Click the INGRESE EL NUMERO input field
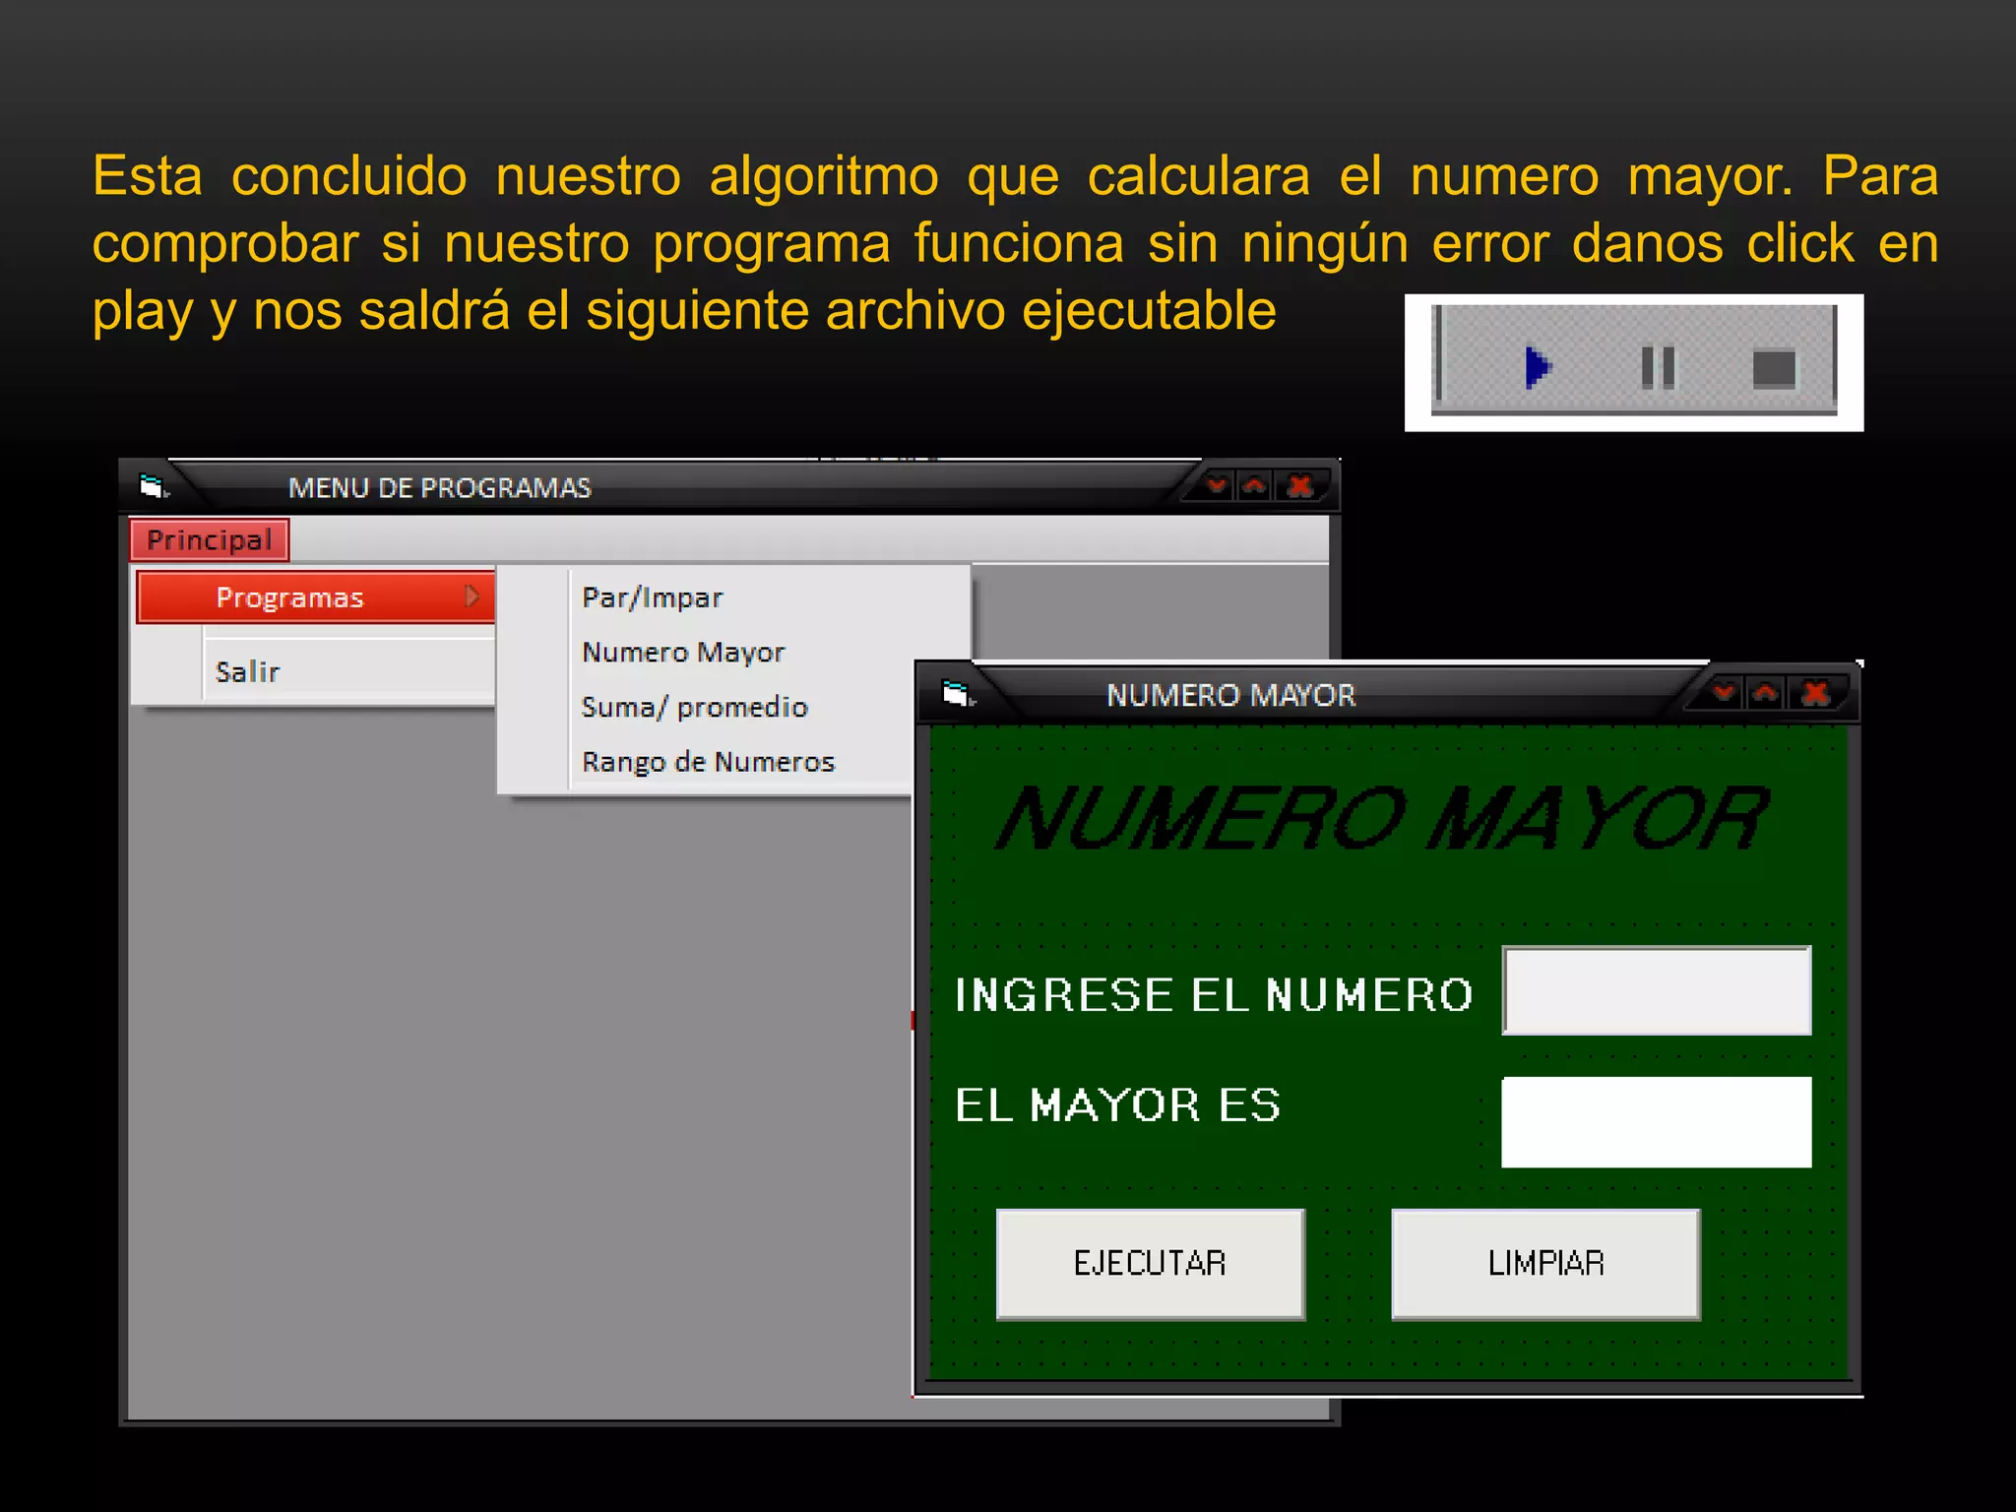The height and width of the screenshot is (1512, 2016). tap(1657, 990)
